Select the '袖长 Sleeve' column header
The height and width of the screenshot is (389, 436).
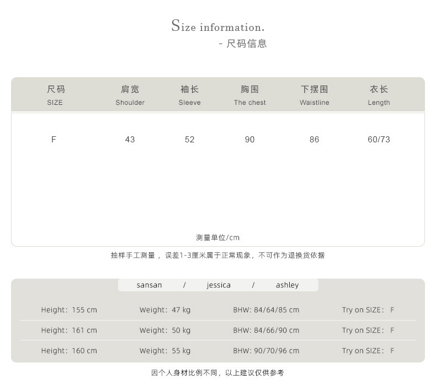(x=189, y=95)
